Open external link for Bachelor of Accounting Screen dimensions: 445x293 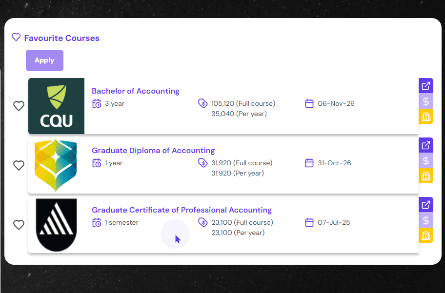click(x=426, y=86)
